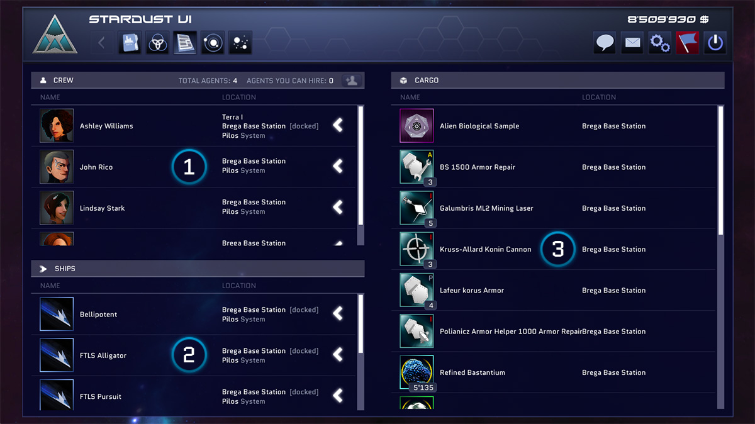Click the power logout icon
The height and width of the screenshot is (424, 755).
click(x=715, y=43)
